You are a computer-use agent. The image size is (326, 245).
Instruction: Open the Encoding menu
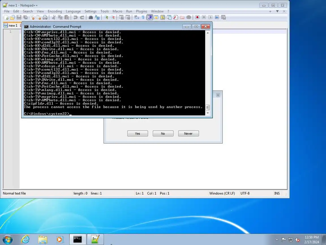(55, 11)
